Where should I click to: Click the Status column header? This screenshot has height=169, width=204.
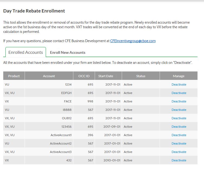pos(141,76)
